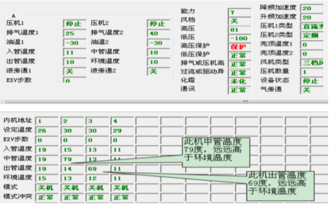Select the indoor 入管温度 cell showing 15
The width and height of the screenshot is (329, 207).
[72, 150]
